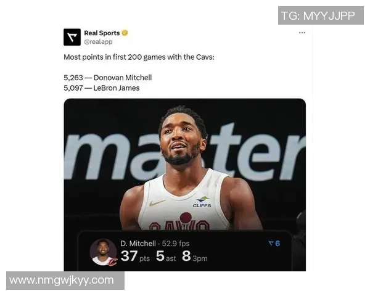Click the 5,097 — LeBron James line
Image resolution: width=370 pixels, height=296 pixels.
102,88
